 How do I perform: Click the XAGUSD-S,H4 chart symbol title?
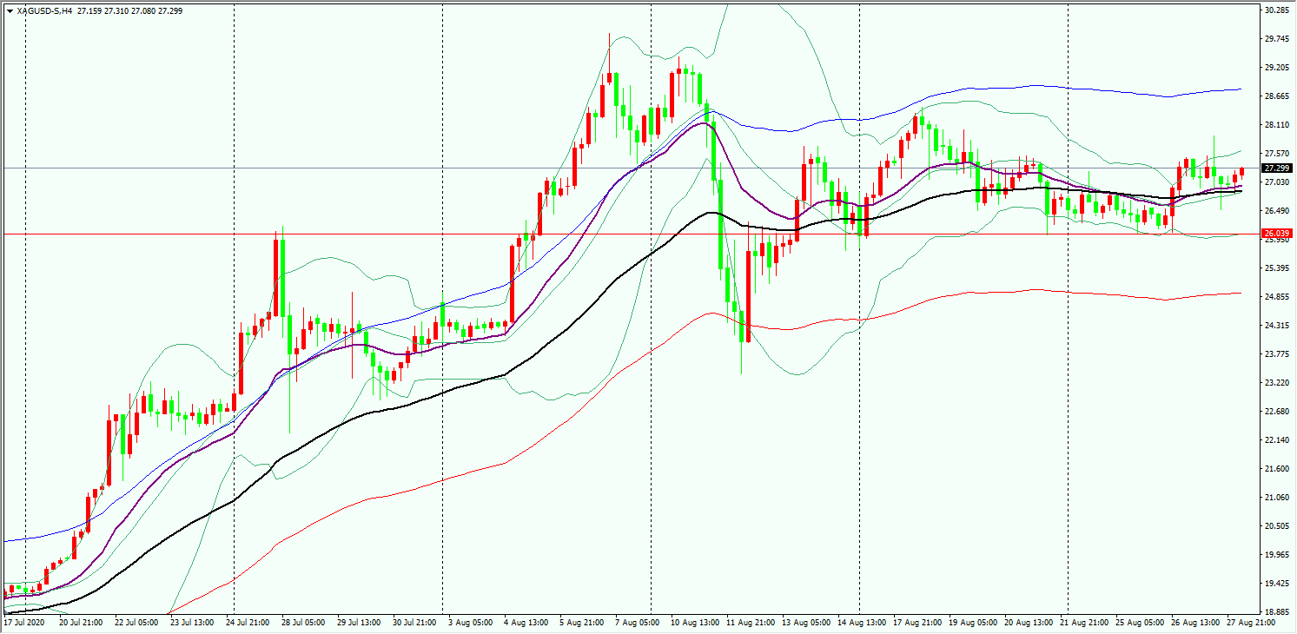click(x=43, y=10)
